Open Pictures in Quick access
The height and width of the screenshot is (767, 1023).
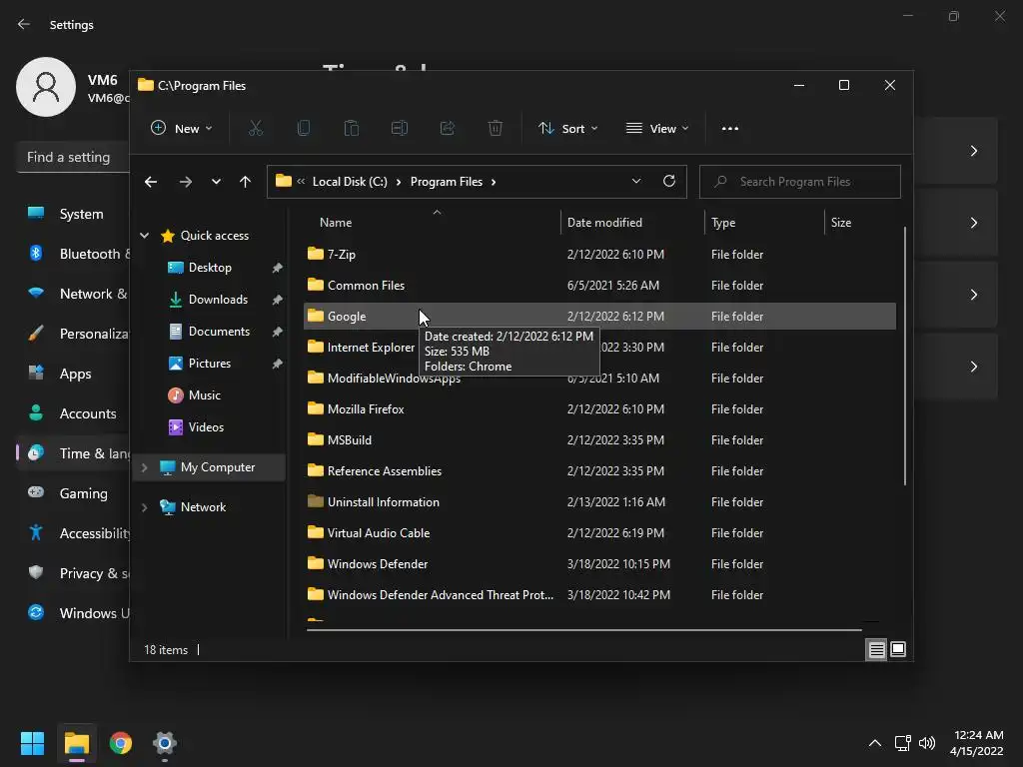(210, 364)
